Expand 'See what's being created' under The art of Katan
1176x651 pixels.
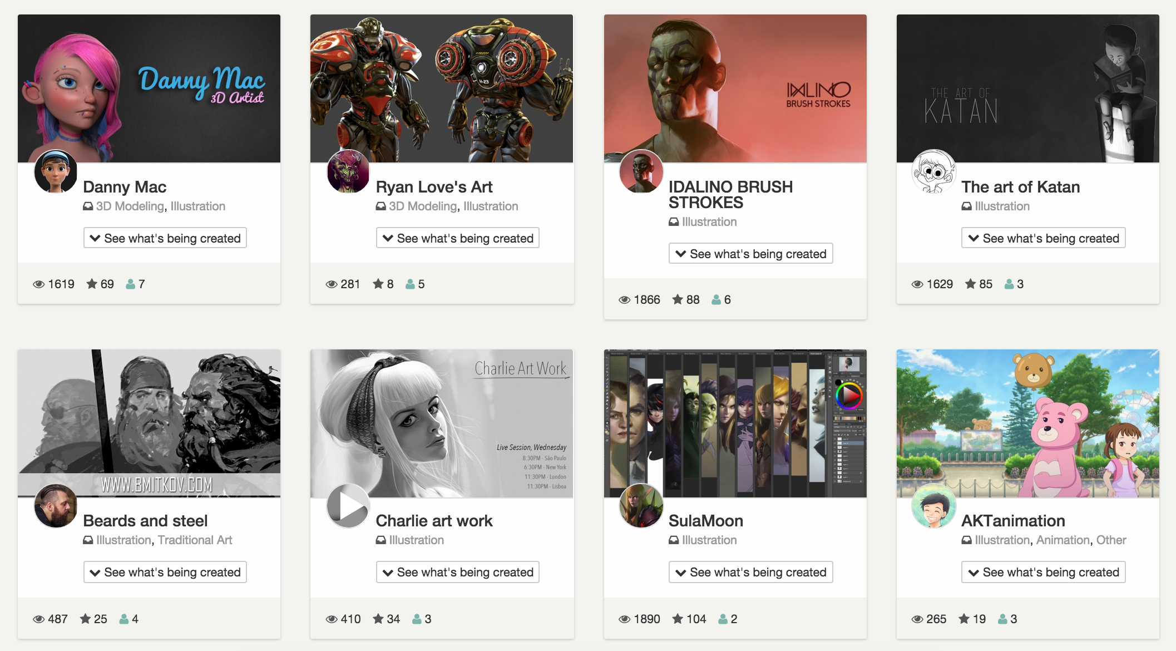coord(1043,238)
